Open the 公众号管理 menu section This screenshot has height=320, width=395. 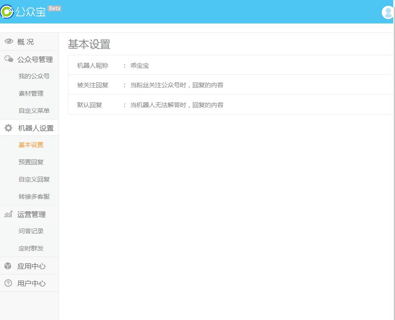[x=35, y=59]
